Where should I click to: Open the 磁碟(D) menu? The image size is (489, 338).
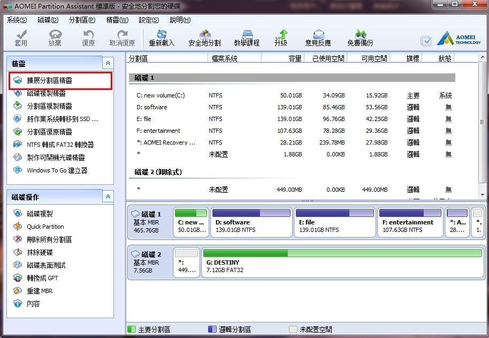click(48, 20)
